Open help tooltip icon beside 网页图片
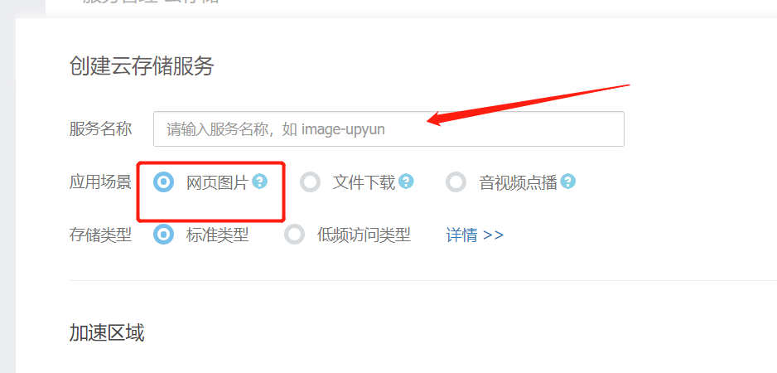The image size is (777, 373). click(x=259, y=181)
